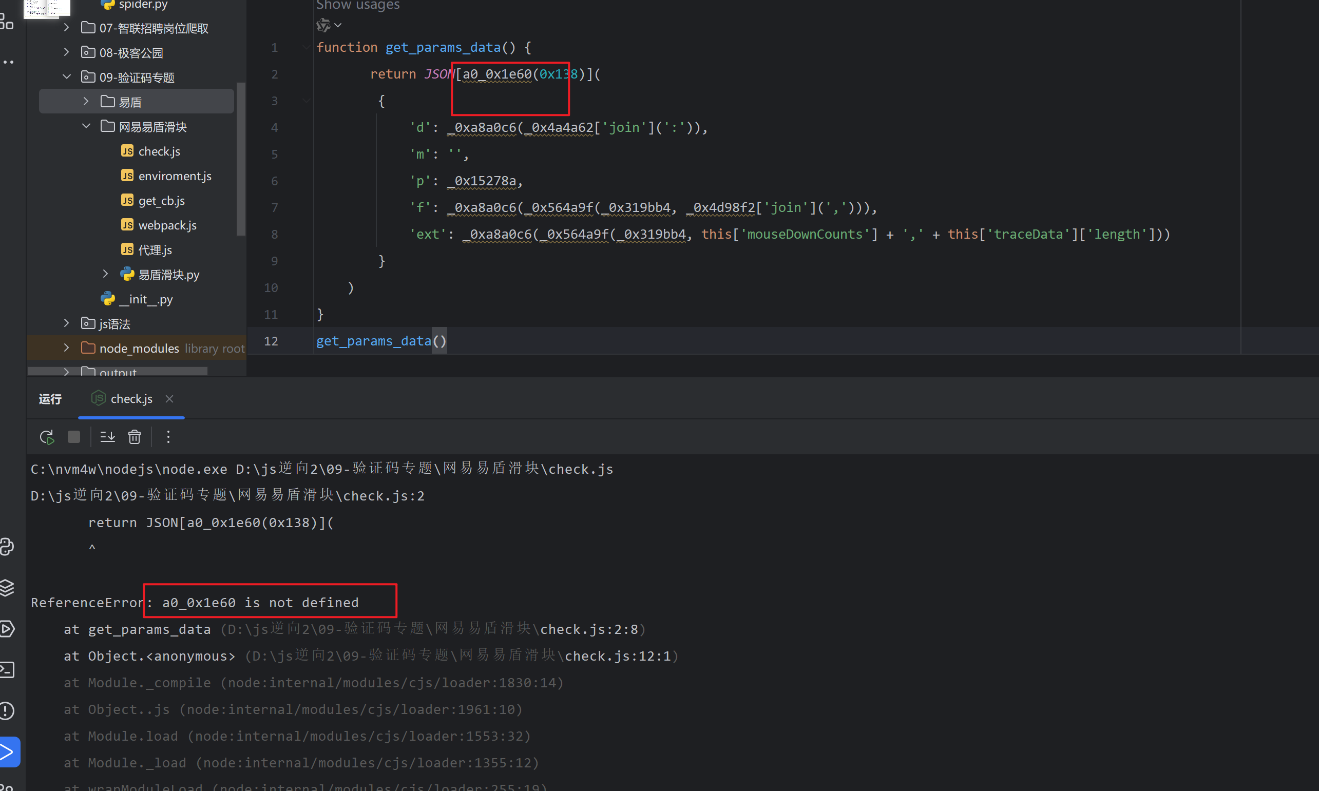Click _0x15278a identifier on line 6
1319x791 pixels.
pyautogui.click(x=482, y=181)
